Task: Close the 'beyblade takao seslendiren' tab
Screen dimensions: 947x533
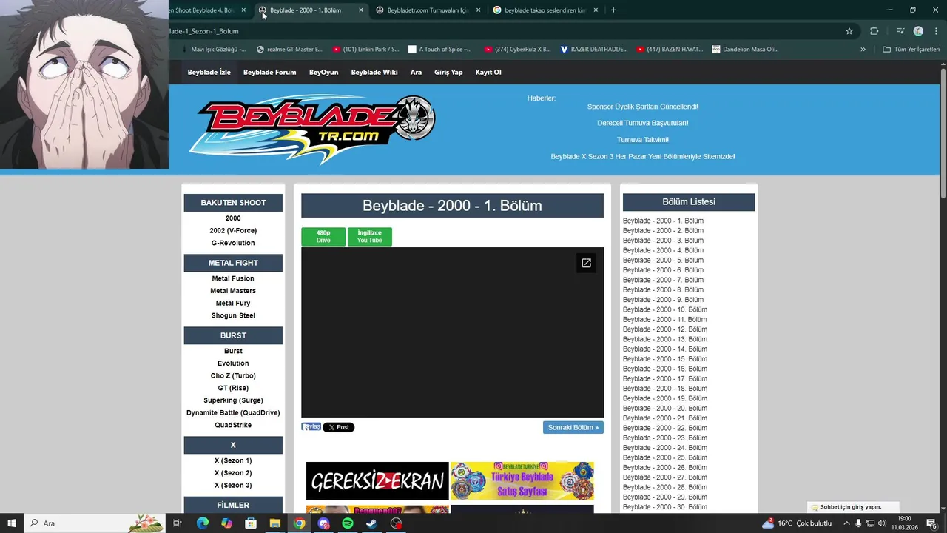Action: click(596, 10)
